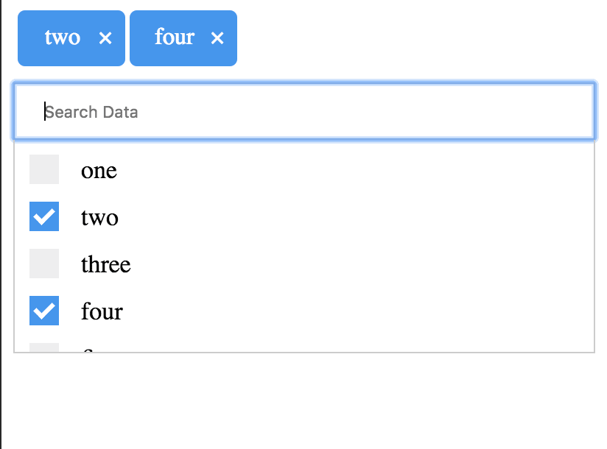The width and height of the screenshot is (607, 449).
Task: Check the "three" checkbox
Action: [44, 264]
